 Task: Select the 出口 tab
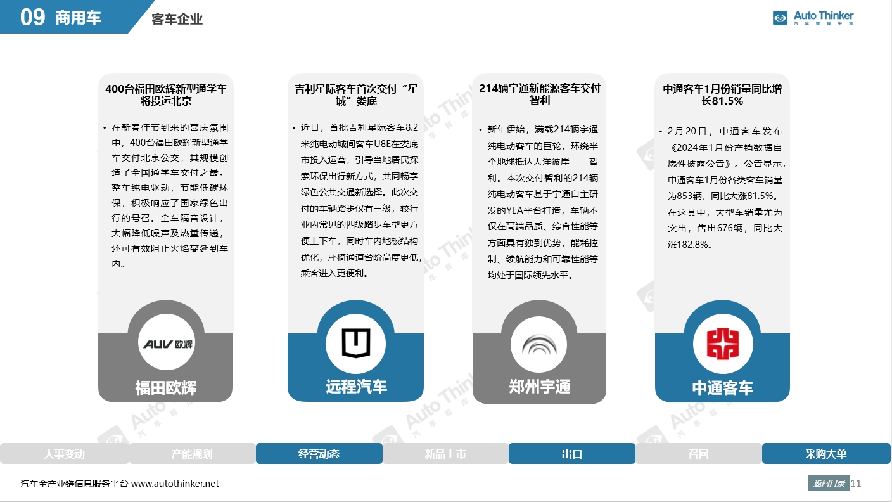572,454
